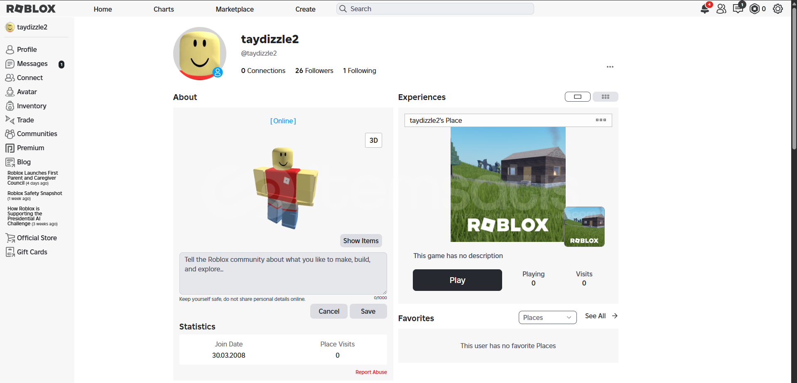Click the large profile avatar picture
This screenshot has width=797, height=383.
(200, 54)
